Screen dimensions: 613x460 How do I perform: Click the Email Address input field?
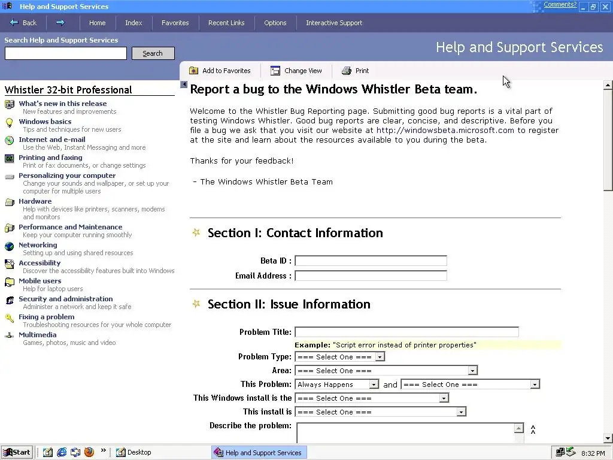371,276
